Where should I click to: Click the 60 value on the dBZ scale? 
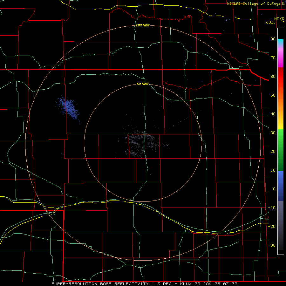click(273, 76)
